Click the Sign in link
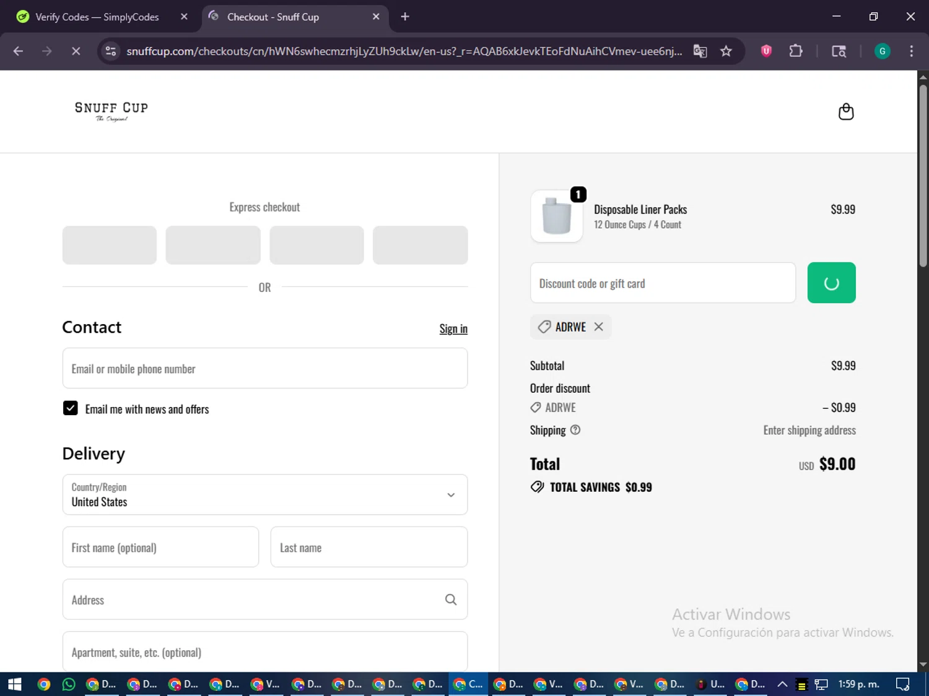Image resolution: width=929 pixels, height=696 pixels. [x=453, y=329]
